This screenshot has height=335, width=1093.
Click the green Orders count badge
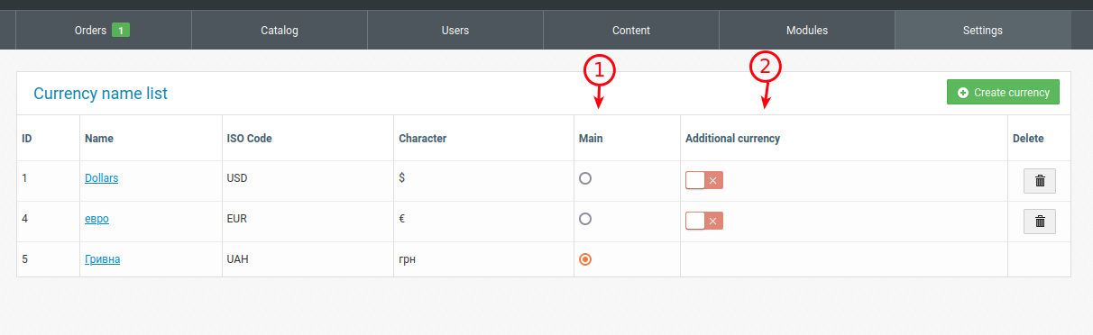[x=121, y=31]
